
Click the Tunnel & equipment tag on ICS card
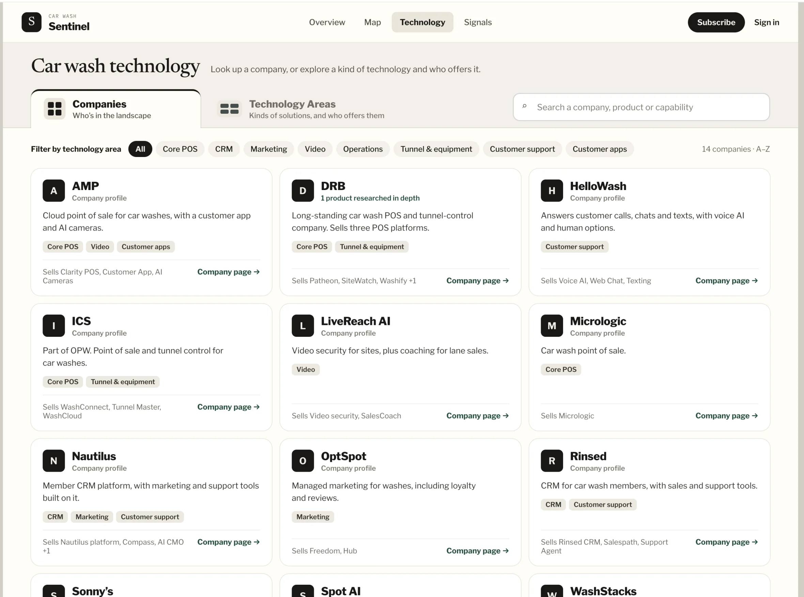coord(123,382)
